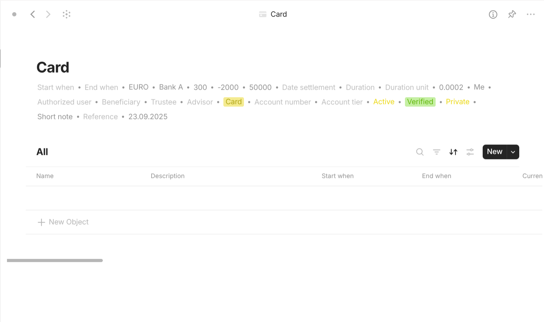Open the filter options for the list

[x=436, y=152]
